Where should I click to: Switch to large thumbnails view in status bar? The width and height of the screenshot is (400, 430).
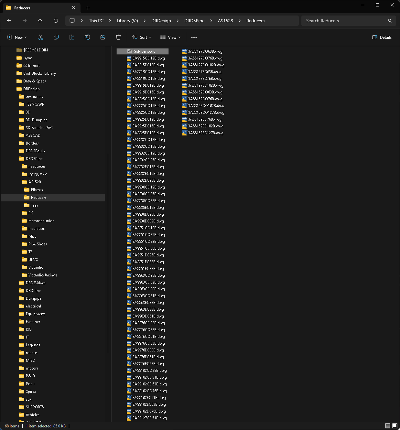coord(395,426)
